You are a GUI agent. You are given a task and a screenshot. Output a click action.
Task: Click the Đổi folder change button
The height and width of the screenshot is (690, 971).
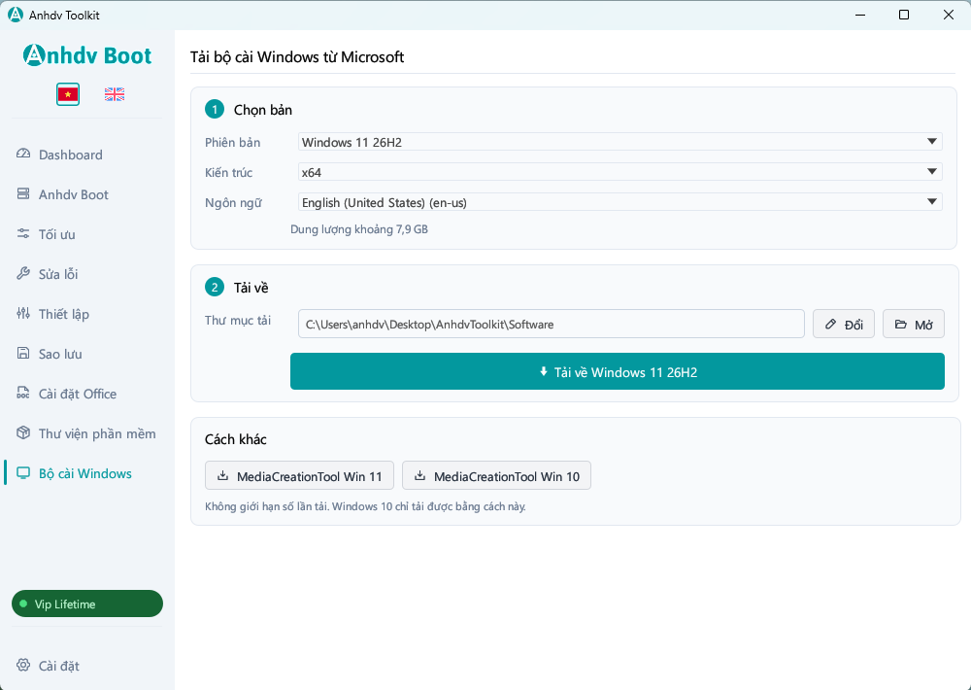844,324
